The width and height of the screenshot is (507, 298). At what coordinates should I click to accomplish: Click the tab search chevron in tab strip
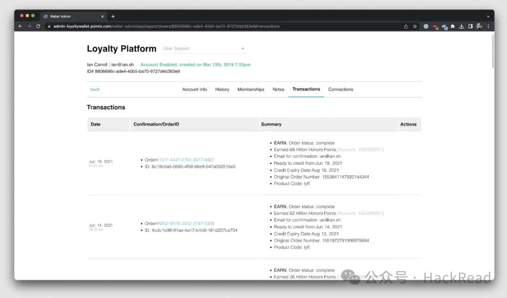488,16
